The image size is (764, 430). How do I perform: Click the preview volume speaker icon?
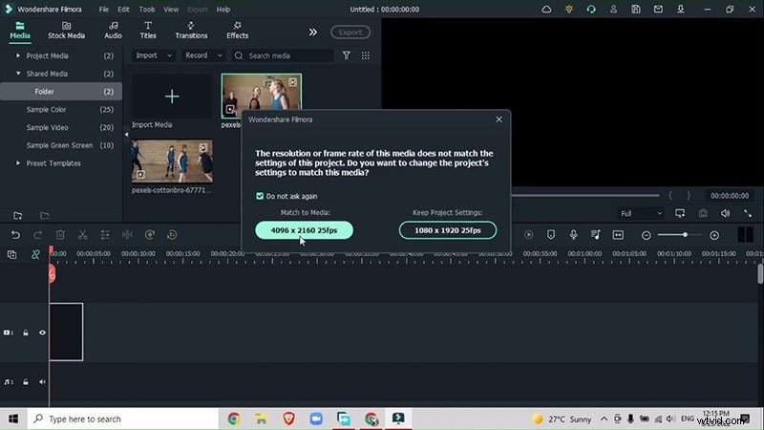point(725,213)
